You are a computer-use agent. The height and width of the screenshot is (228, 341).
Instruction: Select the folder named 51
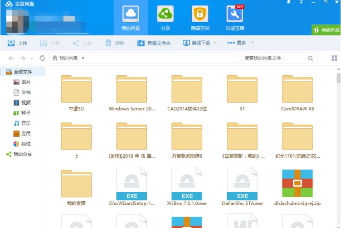point(242,93)
